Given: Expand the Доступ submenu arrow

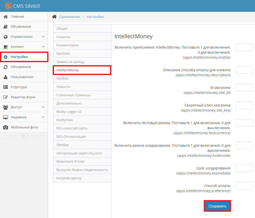Looking at the screenshot, I should [x=43, y=107].
